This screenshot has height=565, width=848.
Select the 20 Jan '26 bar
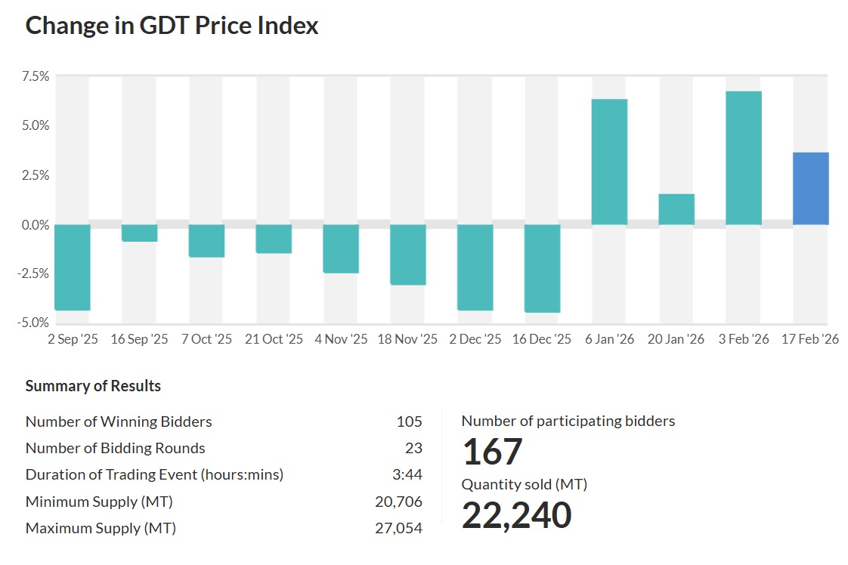click(676, 209)
